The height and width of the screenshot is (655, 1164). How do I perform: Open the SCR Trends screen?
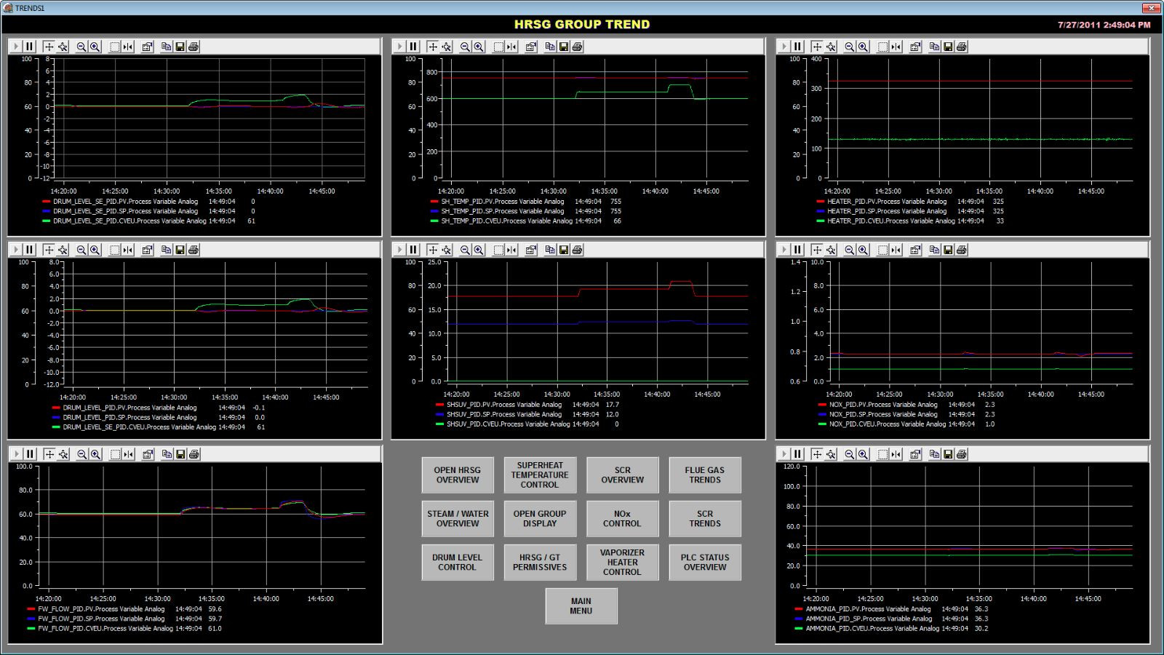click(705, 519)
